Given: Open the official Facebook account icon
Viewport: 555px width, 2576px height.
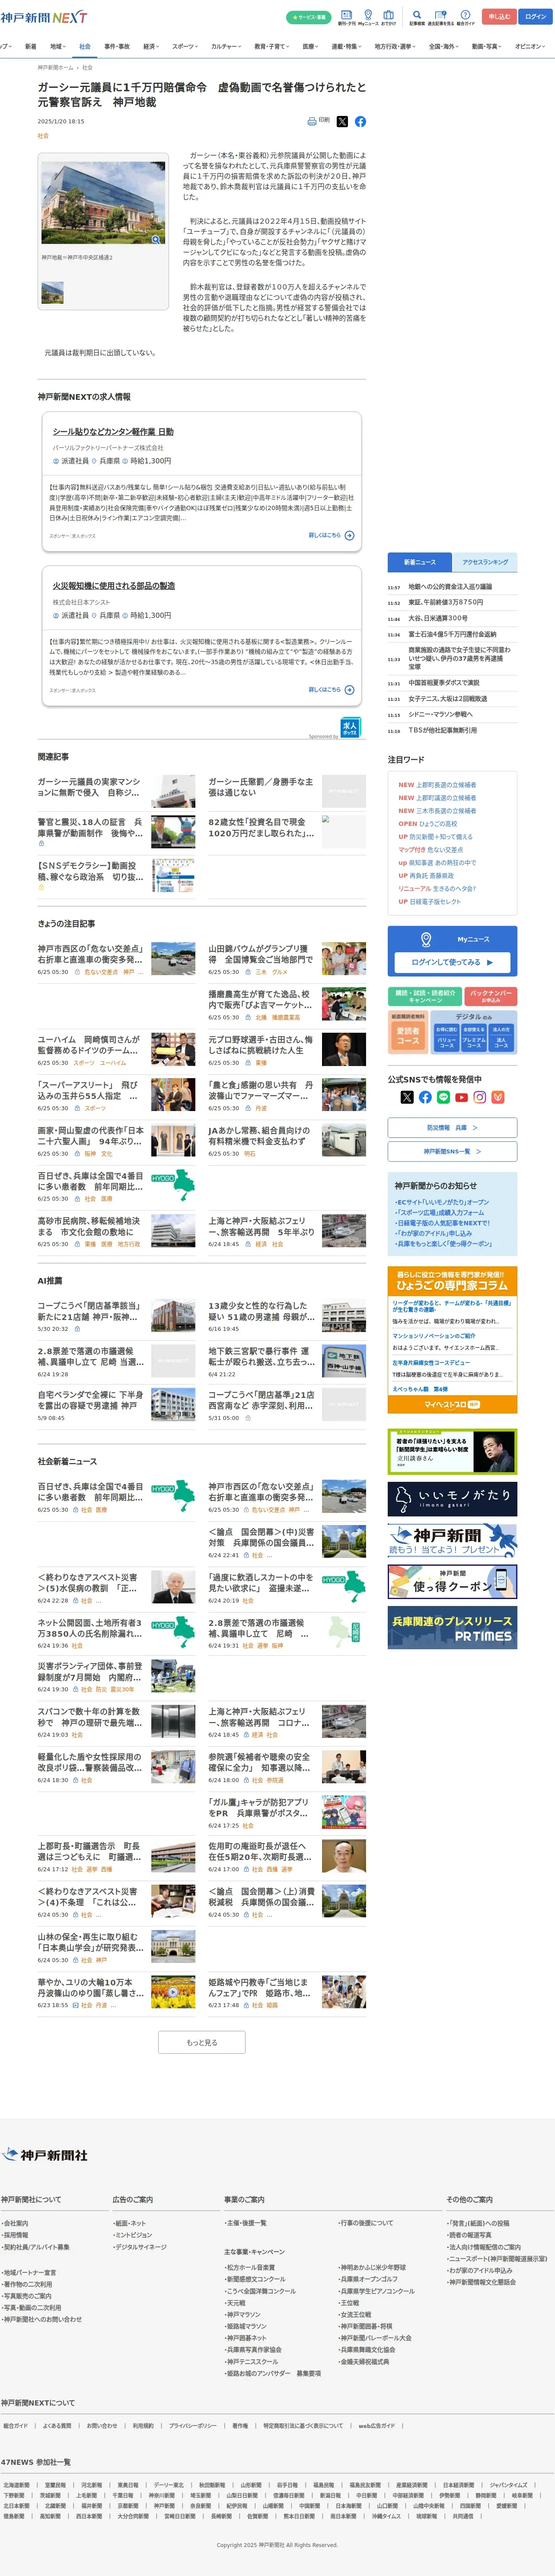Looking at the screenshot, I should pyautogui.click(x=425, y=1097).
